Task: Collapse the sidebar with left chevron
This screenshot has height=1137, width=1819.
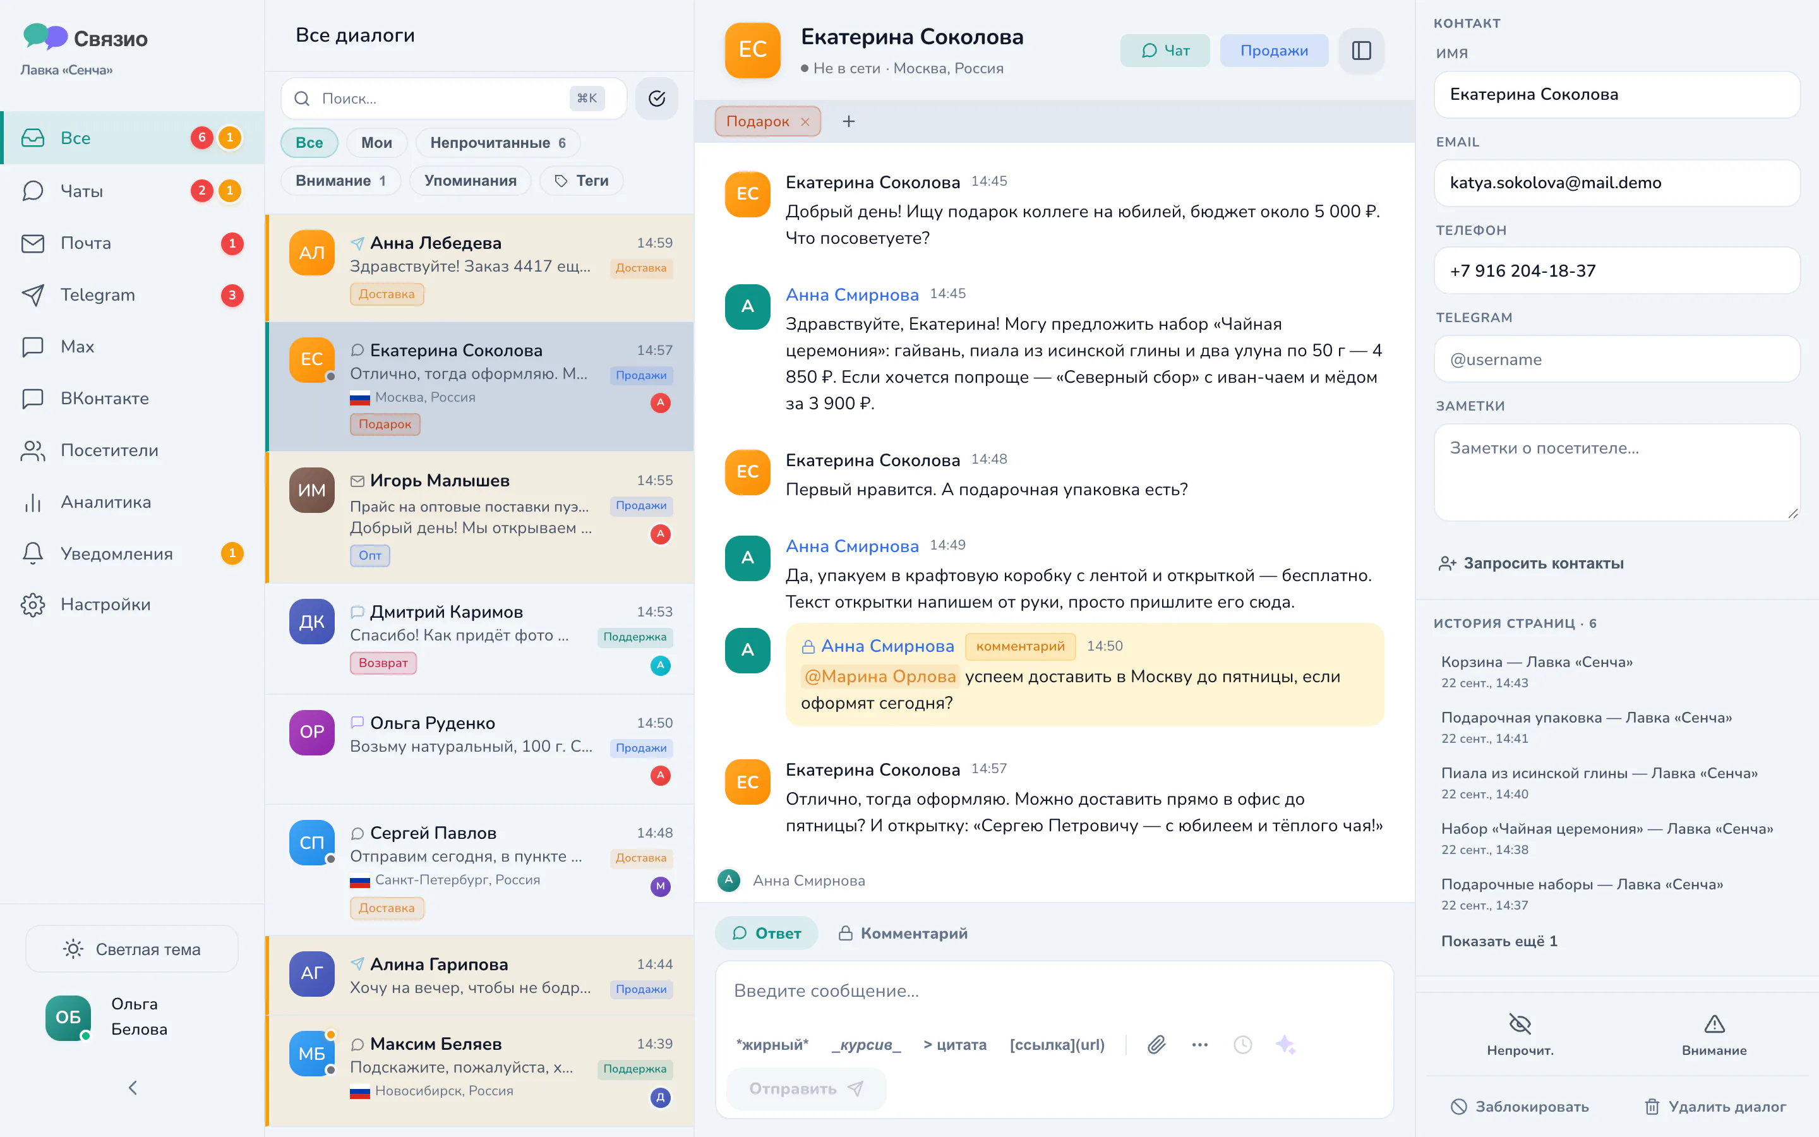Action: (x=132, y=1087)
